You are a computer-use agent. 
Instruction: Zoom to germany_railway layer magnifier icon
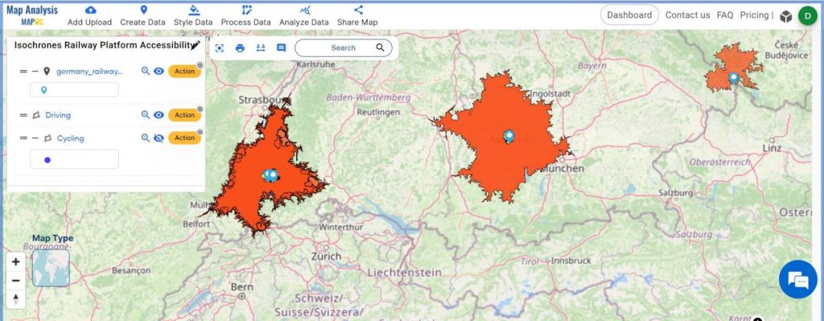pyautogui.click(x=146, y=72)
